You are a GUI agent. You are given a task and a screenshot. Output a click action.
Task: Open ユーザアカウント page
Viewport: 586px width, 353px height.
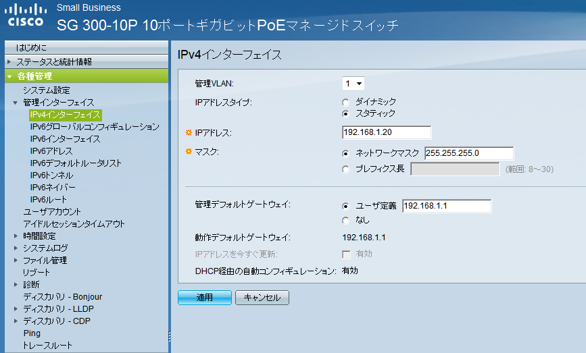tap(52, 211)
